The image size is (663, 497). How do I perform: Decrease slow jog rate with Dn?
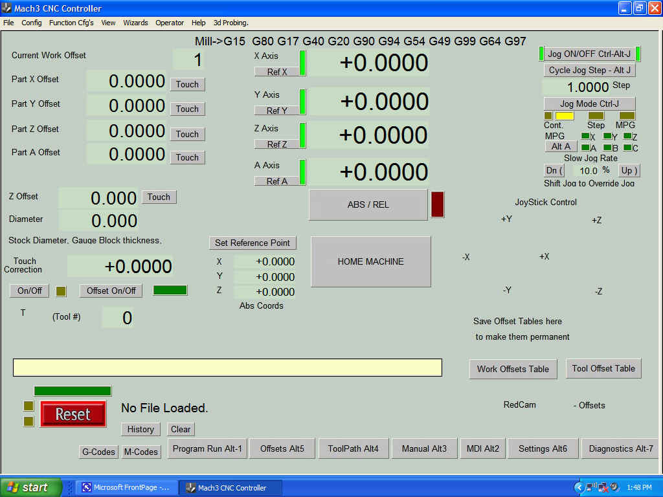click(554, 170)
